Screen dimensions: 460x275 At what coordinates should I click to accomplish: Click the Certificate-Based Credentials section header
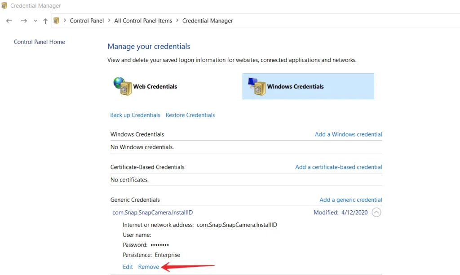(x=147, y=167)
